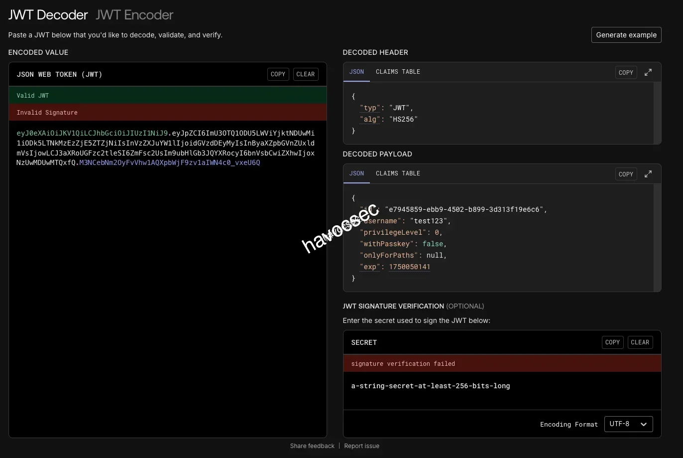Copy the signing secret

pos(612,342)
